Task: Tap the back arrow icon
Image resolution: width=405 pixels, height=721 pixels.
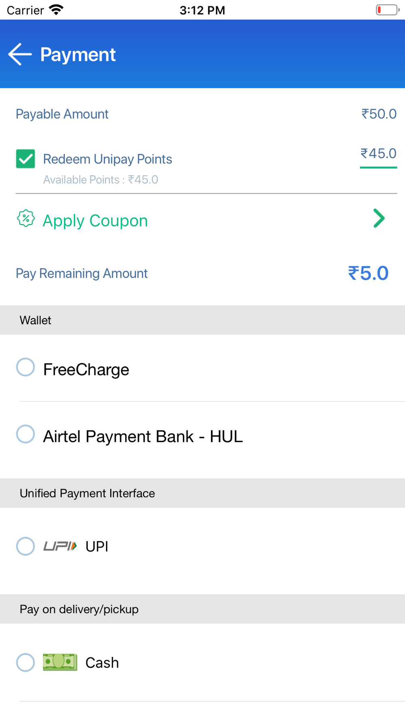Action: tap(20, 54)
